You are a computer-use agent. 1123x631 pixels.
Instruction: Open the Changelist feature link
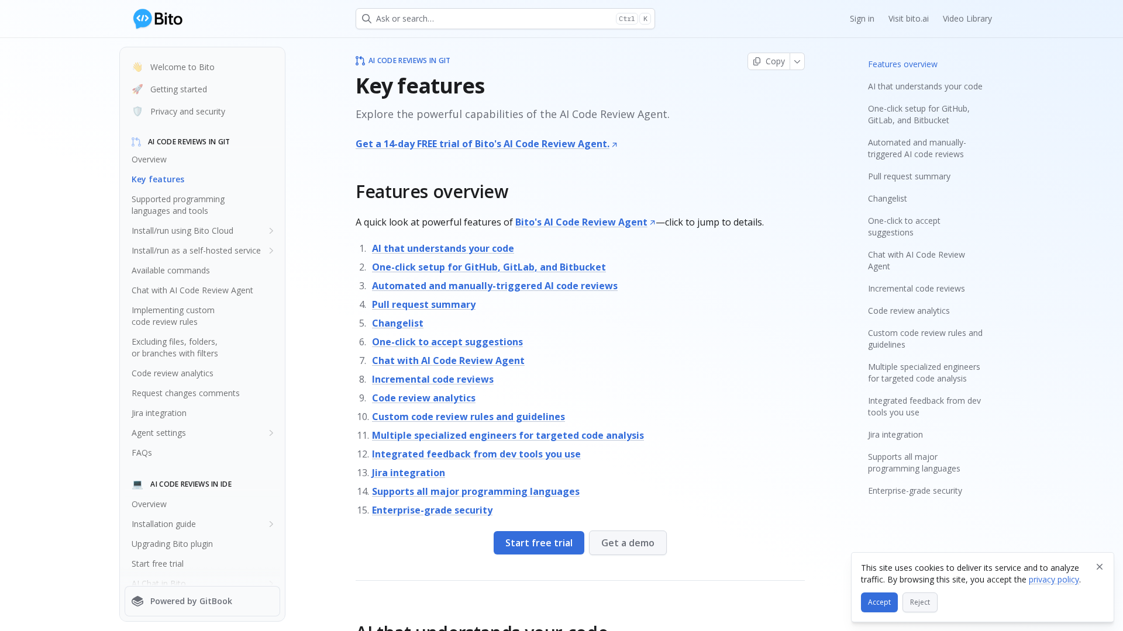(x=397, y=323)
